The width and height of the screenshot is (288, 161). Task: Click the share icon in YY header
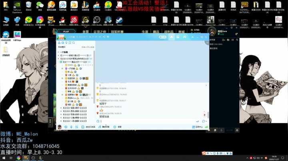click(104, 37)
